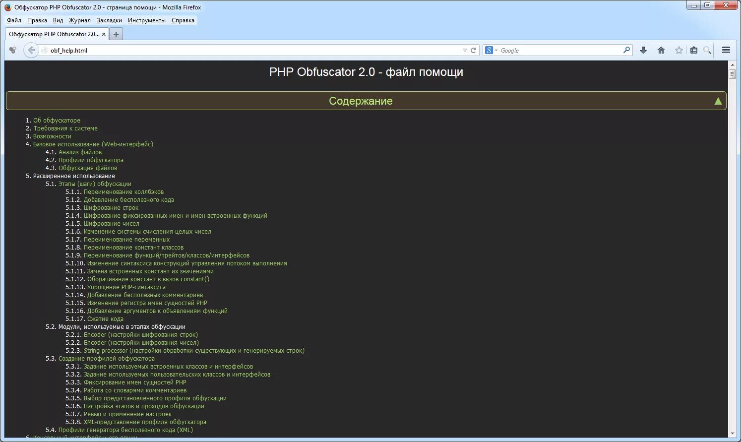Open link Замена встроенных констант их значениями

(150, 271)
